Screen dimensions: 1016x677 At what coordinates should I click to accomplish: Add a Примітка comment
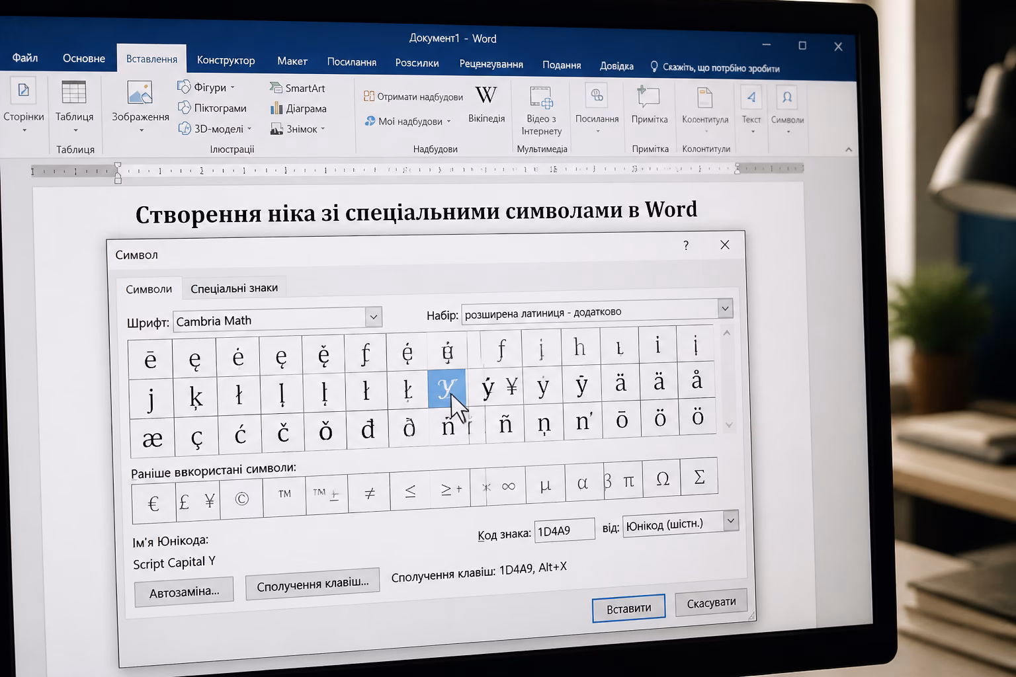649,96
